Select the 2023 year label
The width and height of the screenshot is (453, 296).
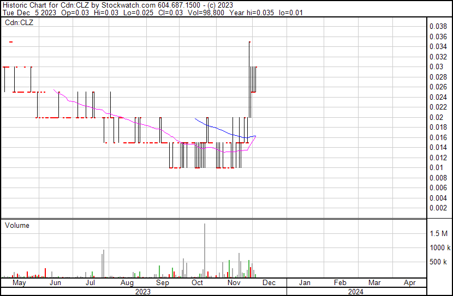point(142,292)
